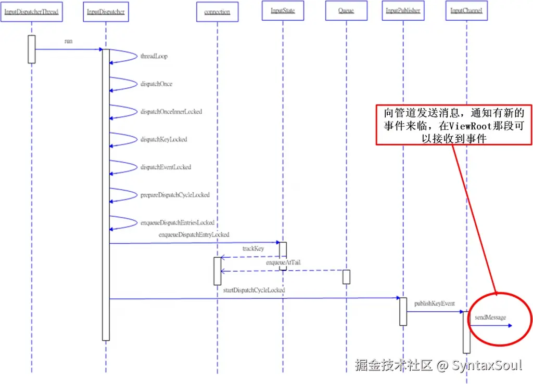
Task: Click the Queue lifeline box
Action: [346, 10]
